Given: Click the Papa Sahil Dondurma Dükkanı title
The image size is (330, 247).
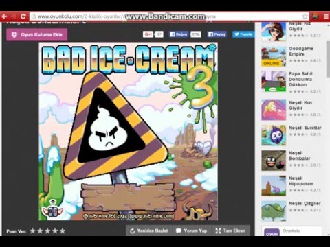Looking at the screenshot, I should pyautogui.click(x=300, y=79).
